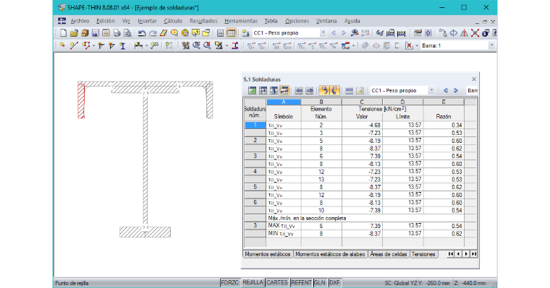Click previous blue arrow in Soldaduras toolbar

(446, 91)
